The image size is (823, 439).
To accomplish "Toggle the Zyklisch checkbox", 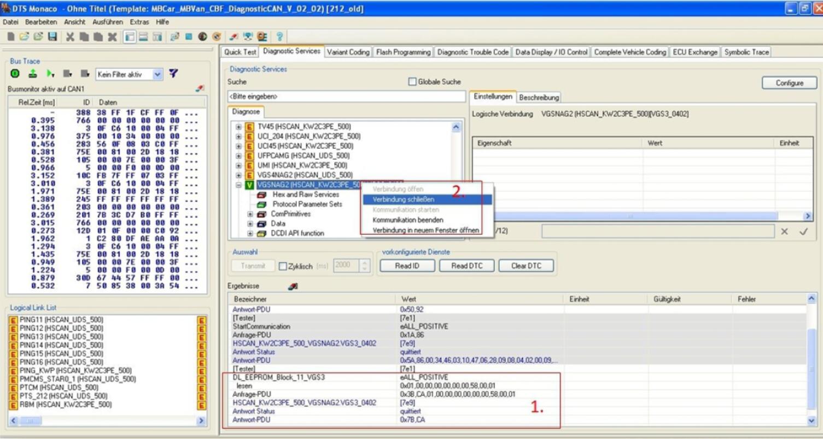I will tap(283, 266).
